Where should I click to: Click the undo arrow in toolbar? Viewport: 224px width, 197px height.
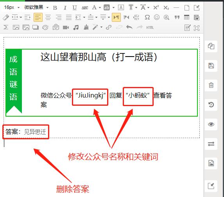[129, 27]
